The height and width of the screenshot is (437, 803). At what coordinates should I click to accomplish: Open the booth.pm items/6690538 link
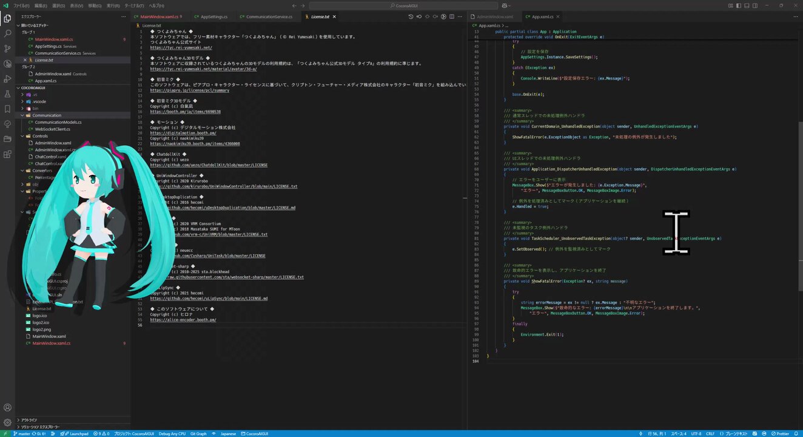[x=185, y=112]
